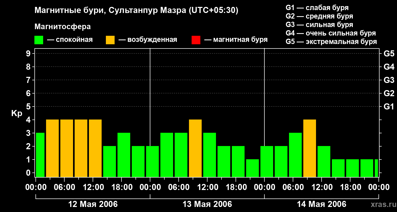Click the green 'спокойная' legend swatch
Image resolution: width=397 pixels, height=212 pixels.
click(39, 40)
